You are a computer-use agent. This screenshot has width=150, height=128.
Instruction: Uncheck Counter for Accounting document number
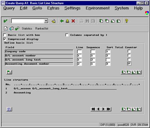(x=129, y=63)
